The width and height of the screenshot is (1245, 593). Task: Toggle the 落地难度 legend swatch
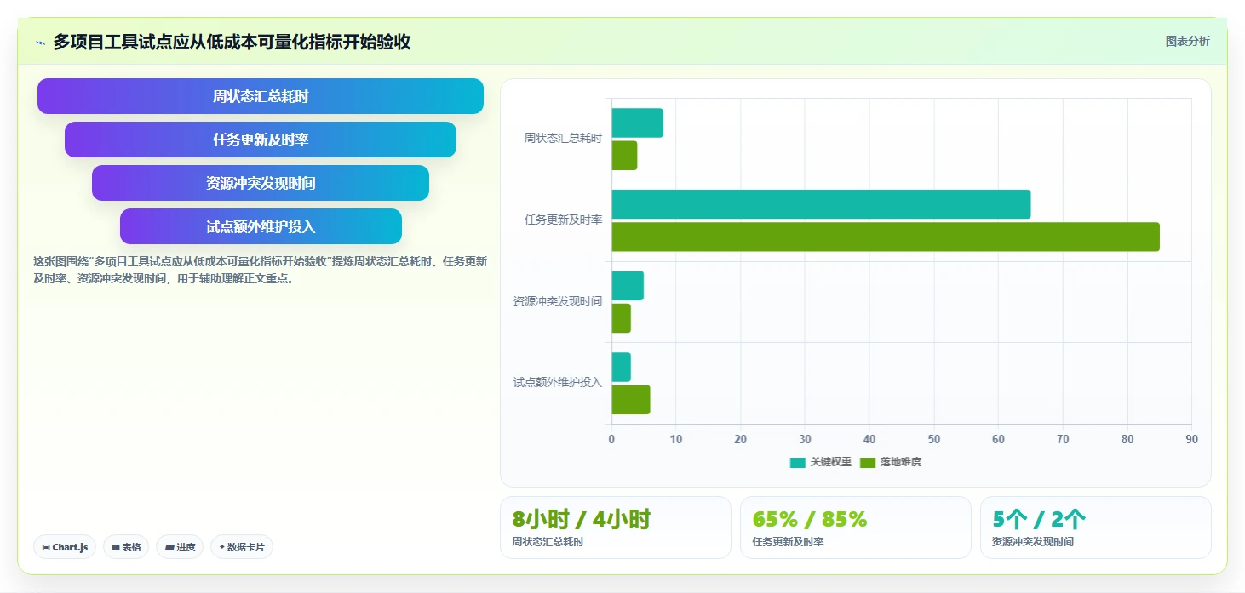(867, 462)
